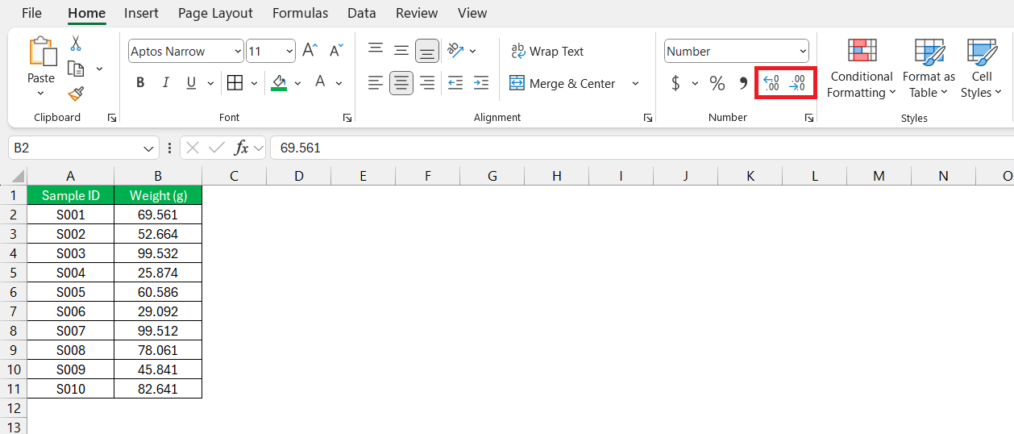This screenshot has height=434, width=1014.
Task: Increase indent
Action: [x=481, y=83]
